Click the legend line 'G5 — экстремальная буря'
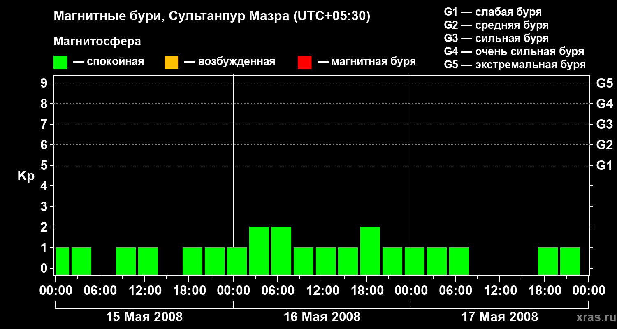The width and height of the screenshot is (617, 329). pos(515,65)
